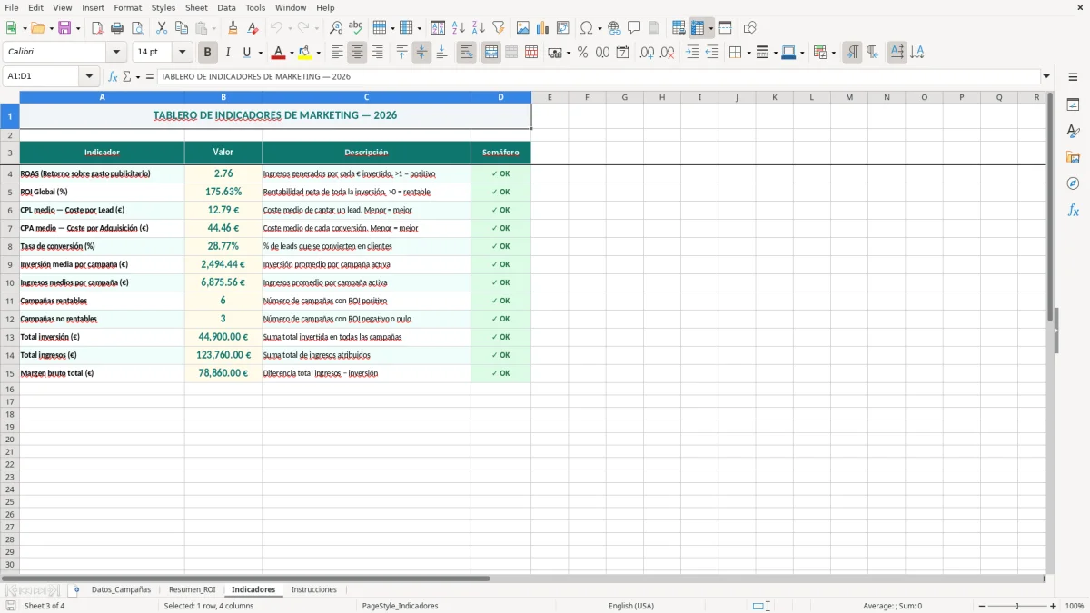This screenshot has height=613, width=1090.
Task: Show draw functions shapes icon
Action: [x=750, y=28]
